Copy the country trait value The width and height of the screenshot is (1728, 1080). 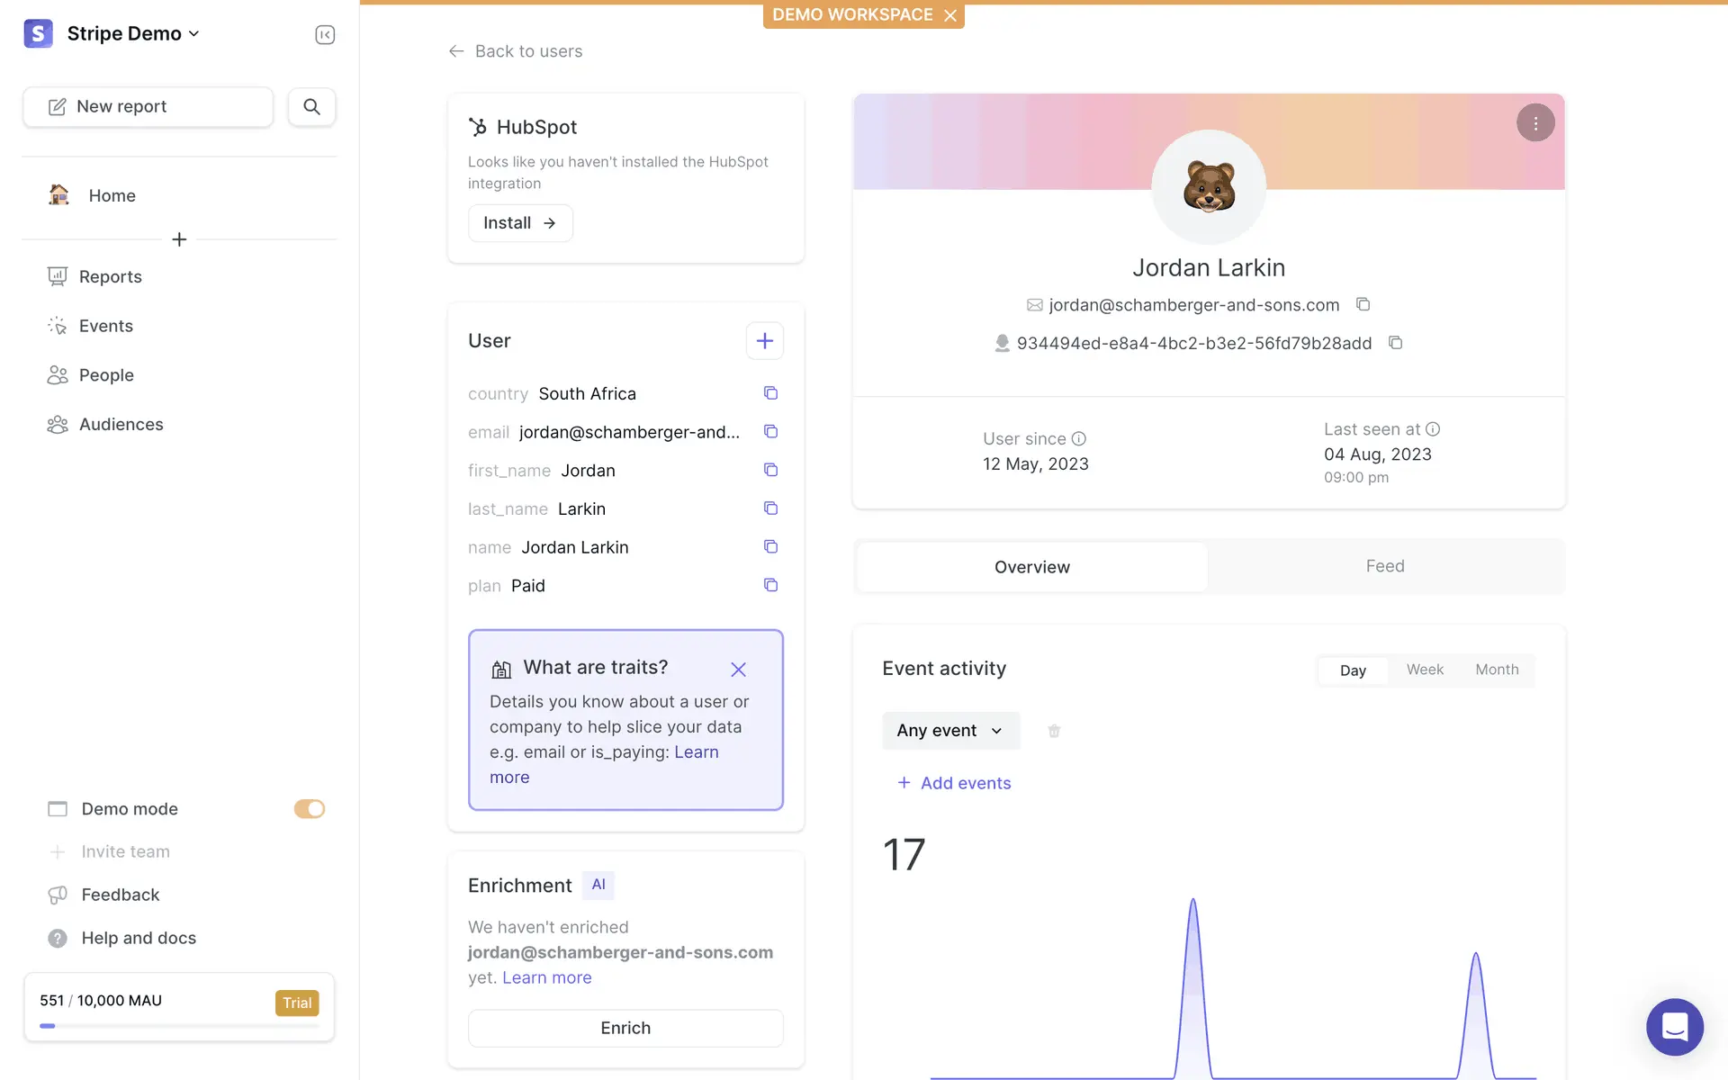click(x=770, y=393)
